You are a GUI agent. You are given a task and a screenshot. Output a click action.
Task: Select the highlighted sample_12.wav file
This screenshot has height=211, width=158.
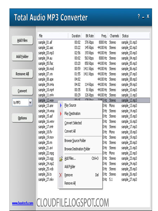click(x=46, y=100)
